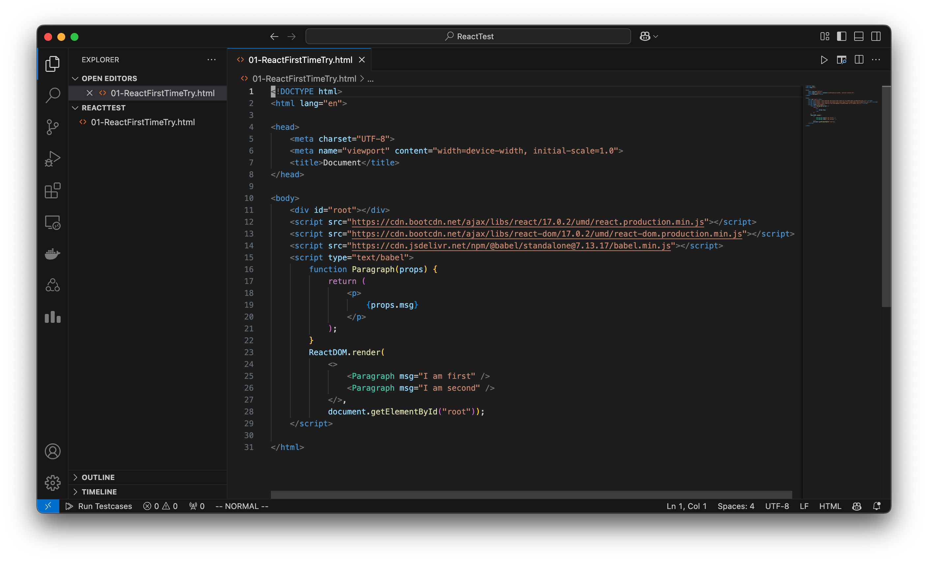Open the Search view in the activity bar

click(x=52, y=95)
